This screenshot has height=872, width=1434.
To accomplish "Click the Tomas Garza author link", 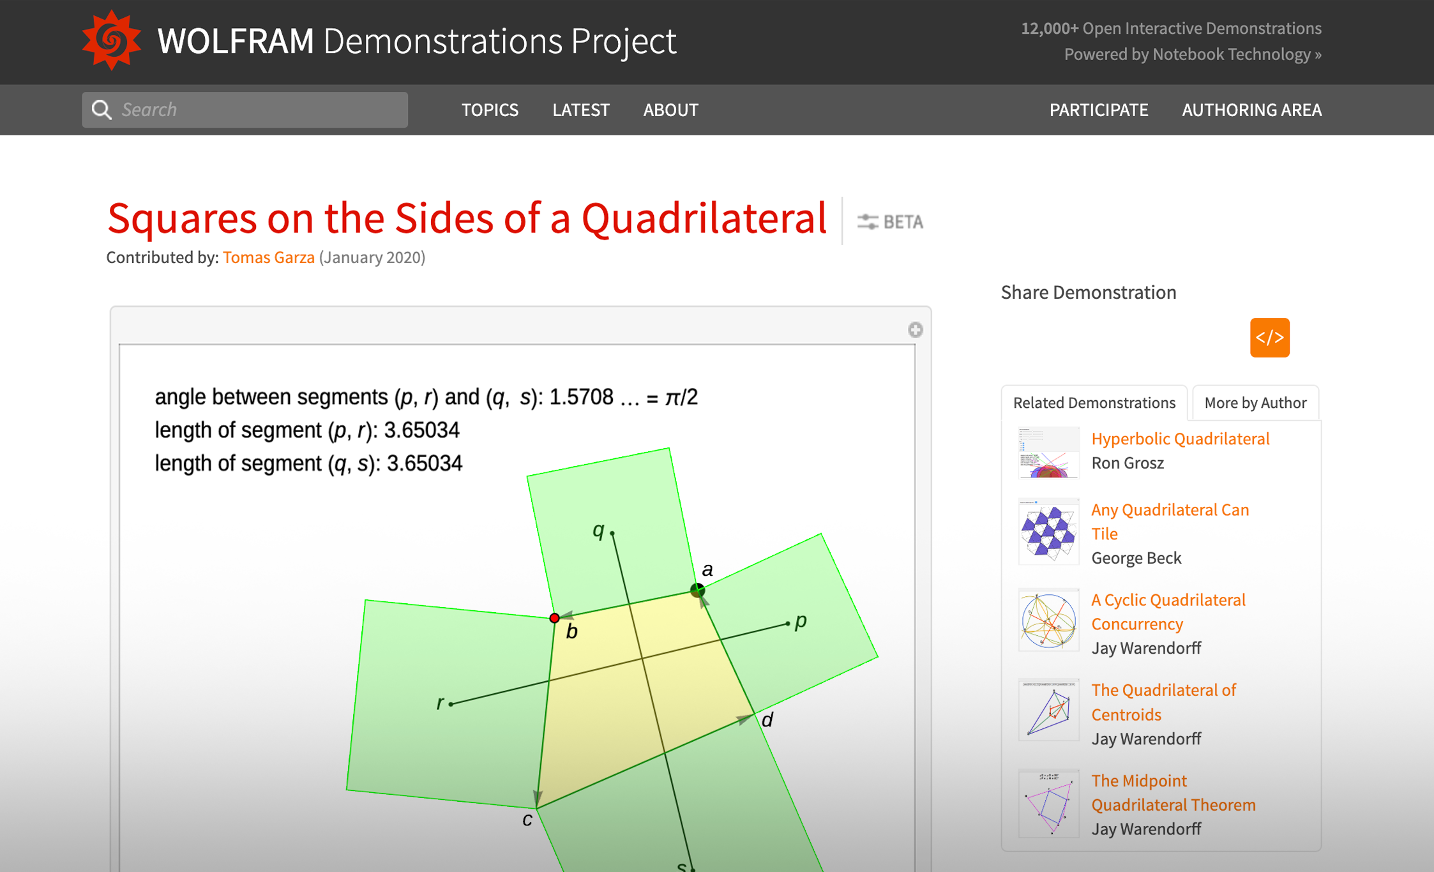I will tap(268, 257).
